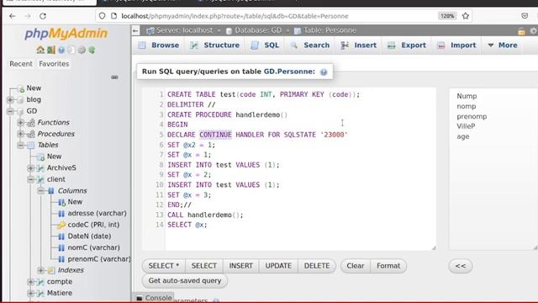Expand the Procedures node
This screenshot has width=538, height=303.
coord(20,134)
